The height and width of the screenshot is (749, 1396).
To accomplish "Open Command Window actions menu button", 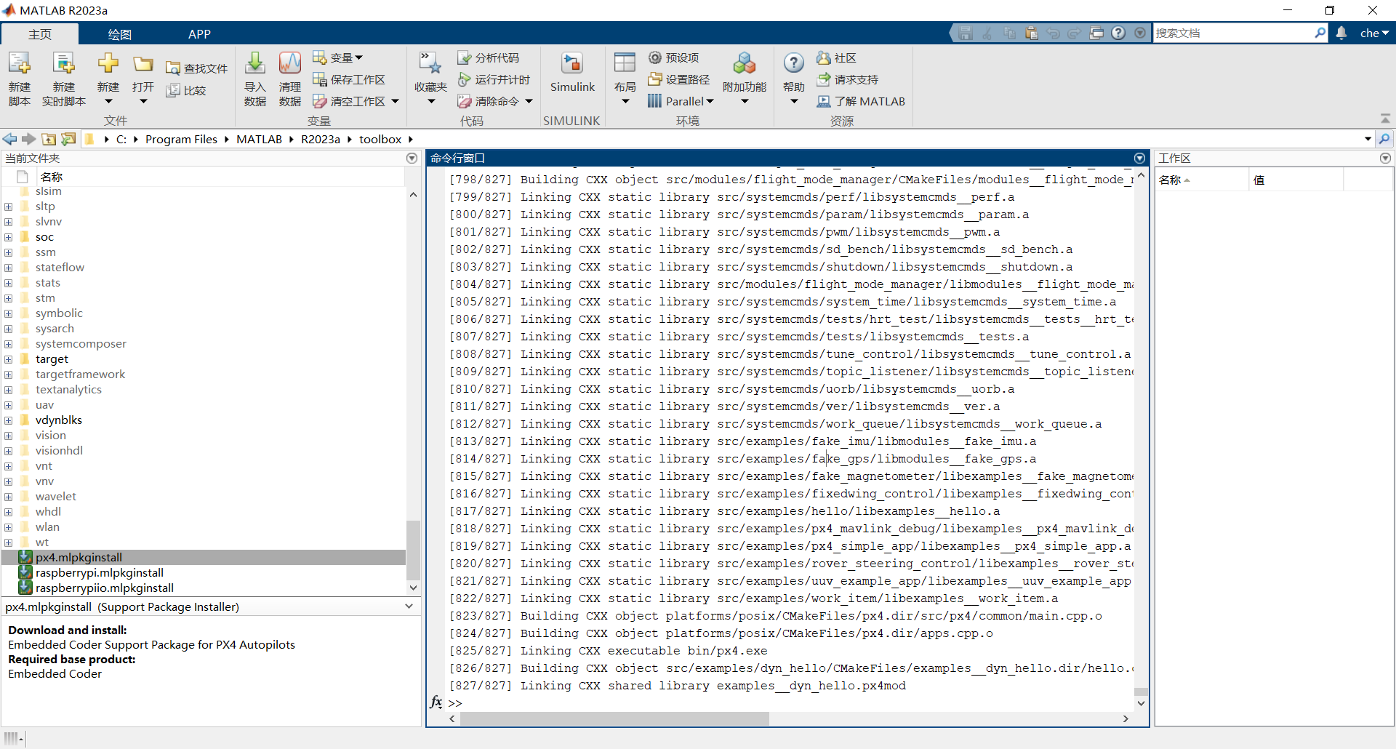I will pos(1139,159).
